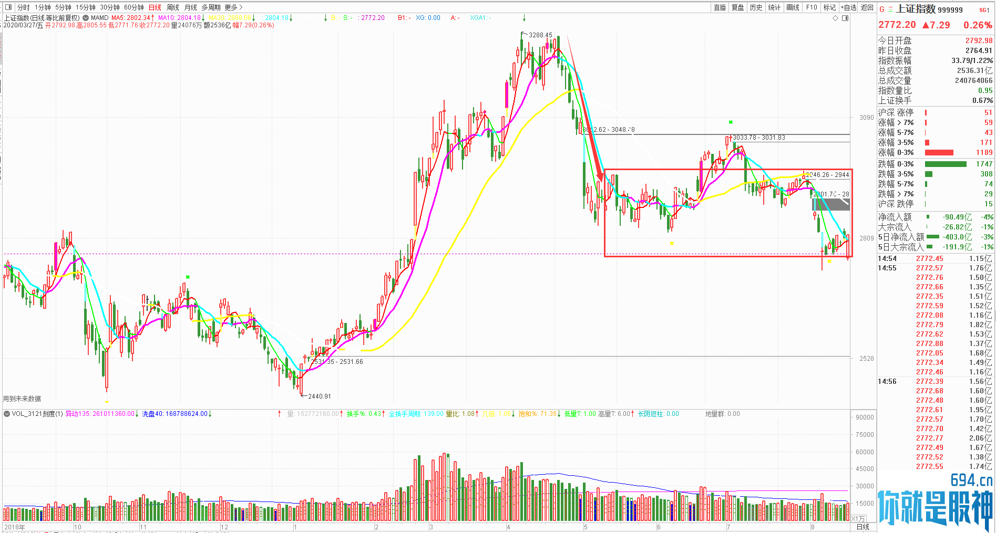Select the 30分钟 period tab

[x=110, y=7]
